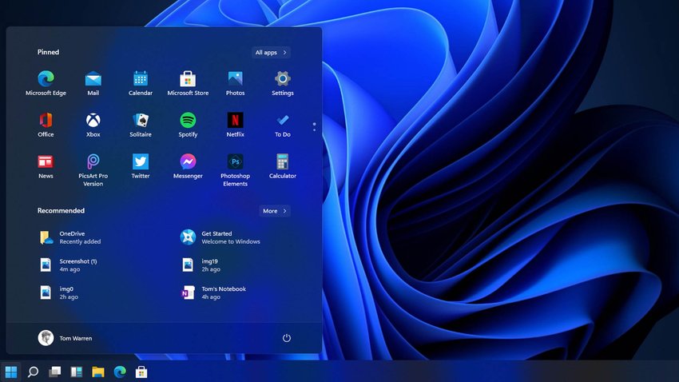Open Microsoft Edge on the taskbar
This screenshot has width=679, height=382.
(x=120, y=372)
